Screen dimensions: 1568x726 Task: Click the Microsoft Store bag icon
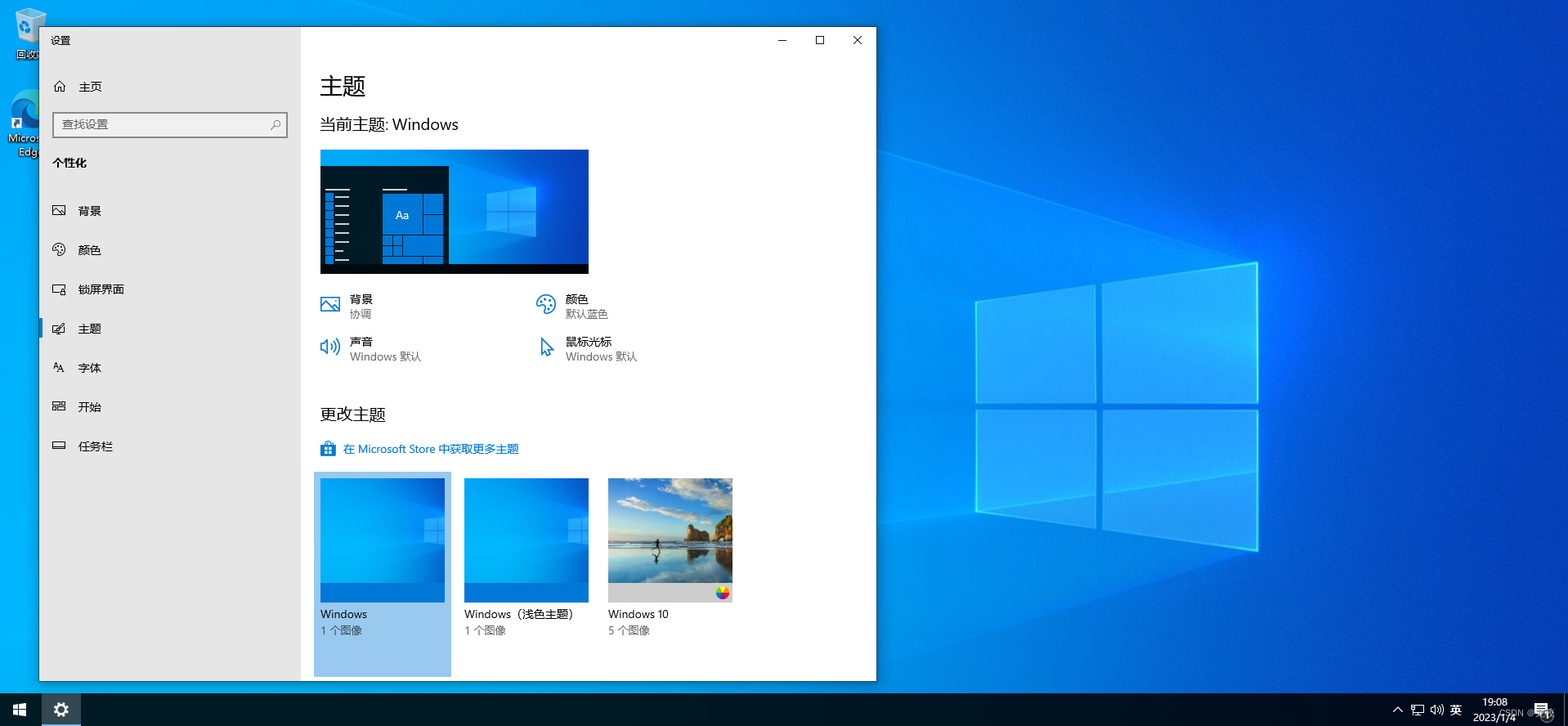coord(328,449)
